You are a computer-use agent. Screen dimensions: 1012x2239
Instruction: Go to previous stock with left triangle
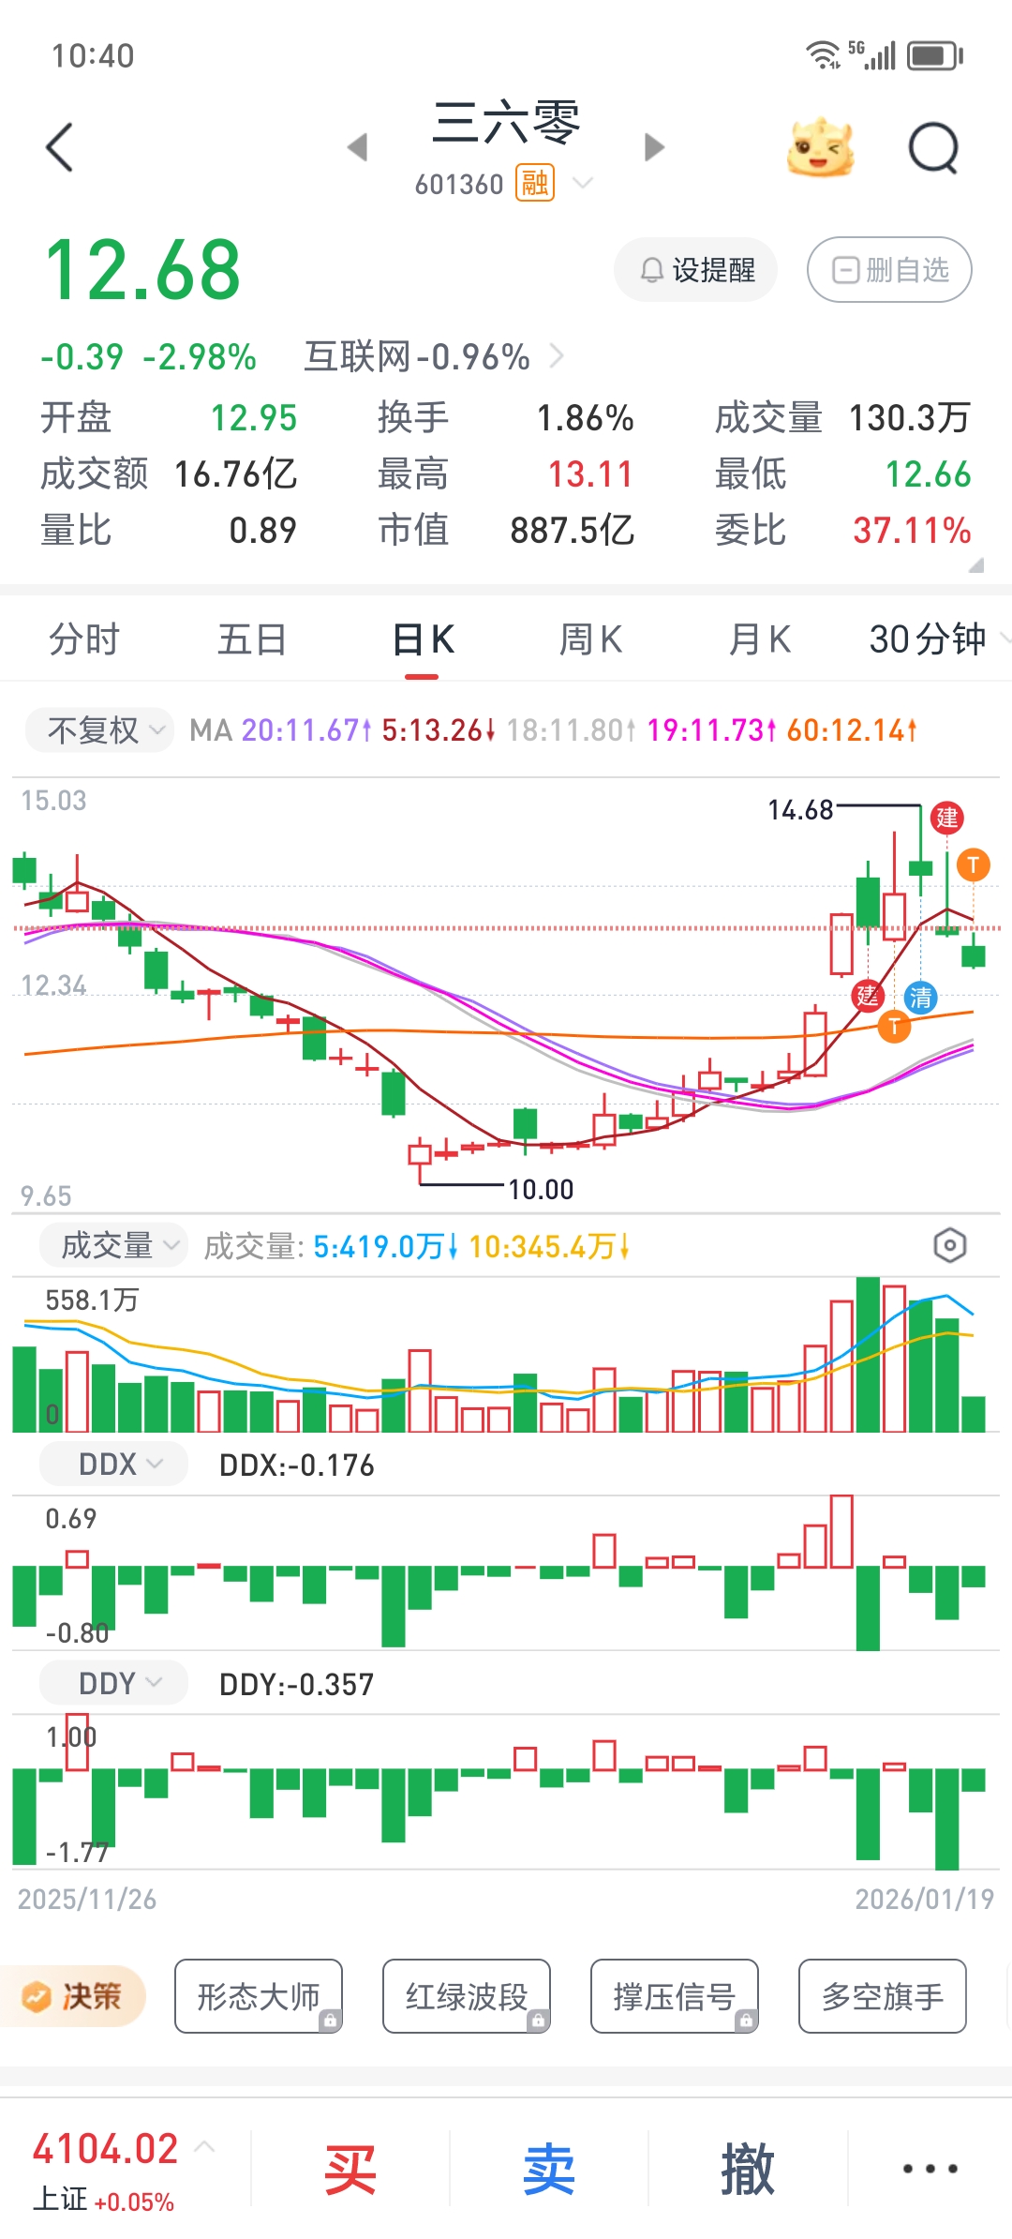click(x=357, y=147)
